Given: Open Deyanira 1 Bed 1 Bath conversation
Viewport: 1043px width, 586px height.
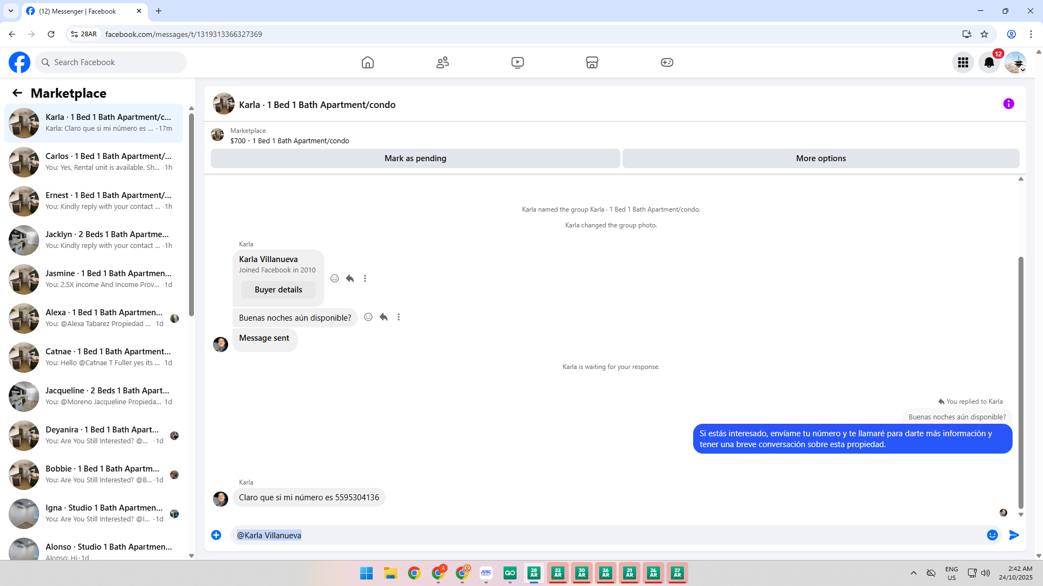Looking at the screenshot, I should pyautogui.click(x=93, y=436).
